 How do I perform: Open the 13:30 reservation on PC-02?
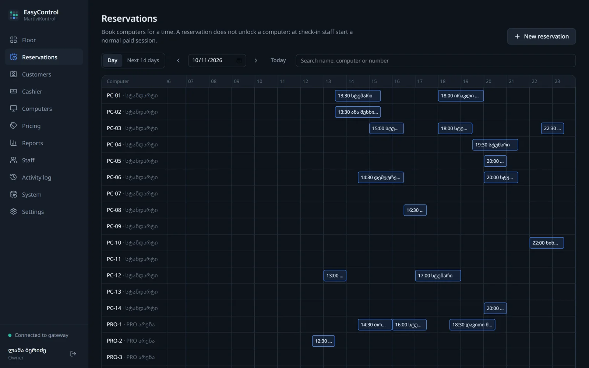coord(358,112)
